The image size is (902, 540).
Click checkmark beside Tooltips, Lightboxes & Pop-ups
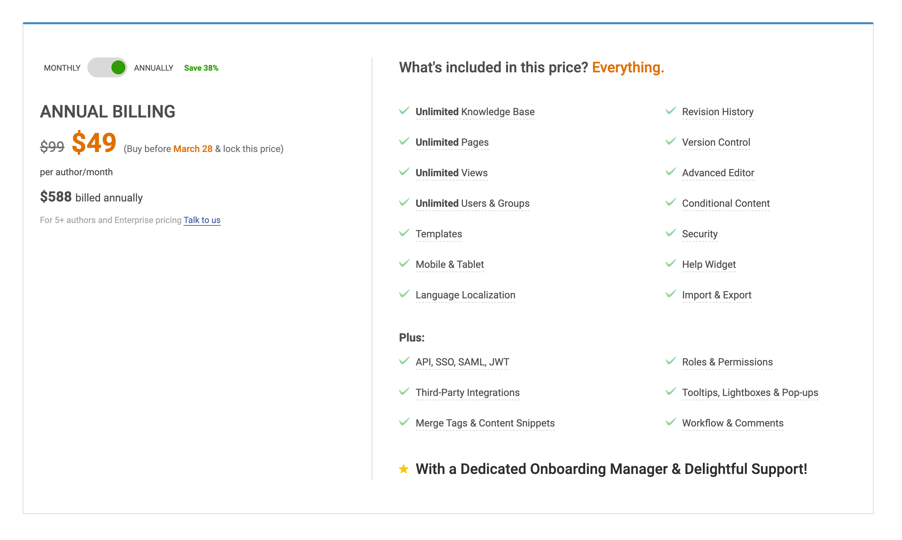(x=671, y=392)
